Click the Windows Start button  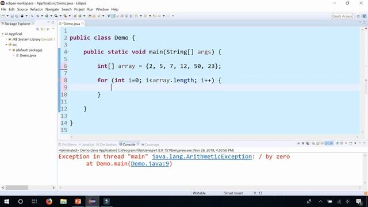pos(6,201)
